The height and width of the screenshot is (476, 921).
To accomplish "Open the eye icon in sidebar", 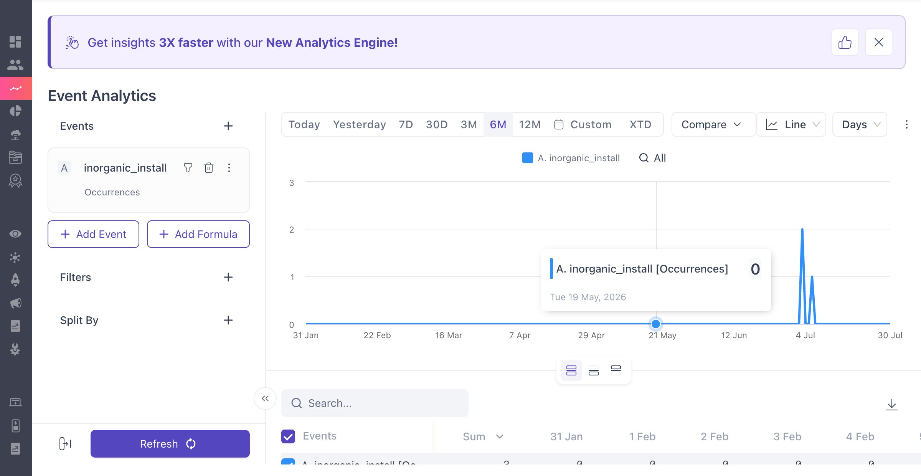I will pos(15,234).
